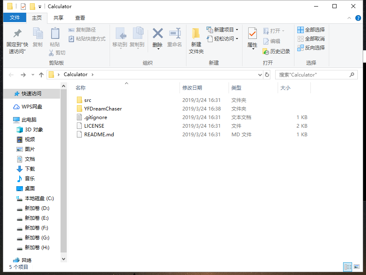This screenshot has height=275, width=366.
Task: Click the Cut scissors button
Action: [57, 53]
